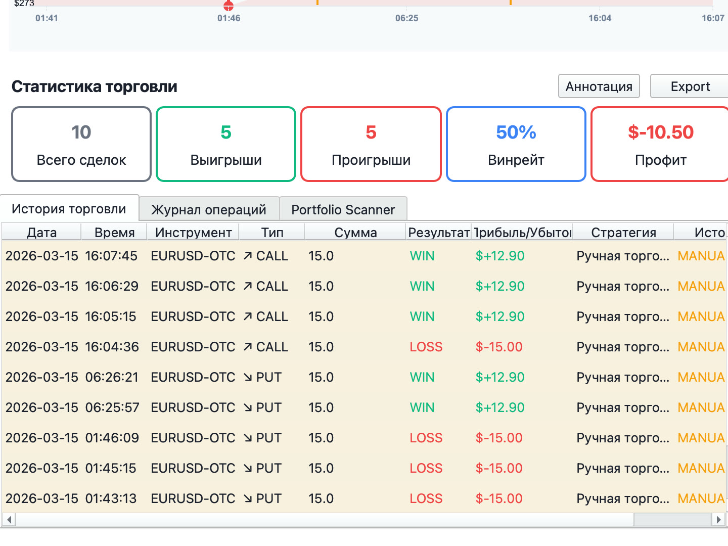This screenshot has width=728, height=546.
Task: Click the MANUA source in the 06:25:57 row
Action: (x=701, y=407)
